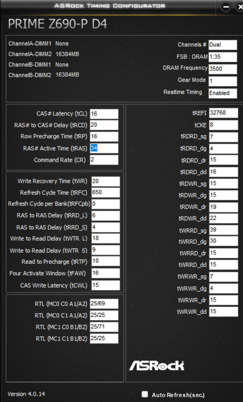Click the ChannelA-DIMM2 16384MB text

(x=44, y=54)
